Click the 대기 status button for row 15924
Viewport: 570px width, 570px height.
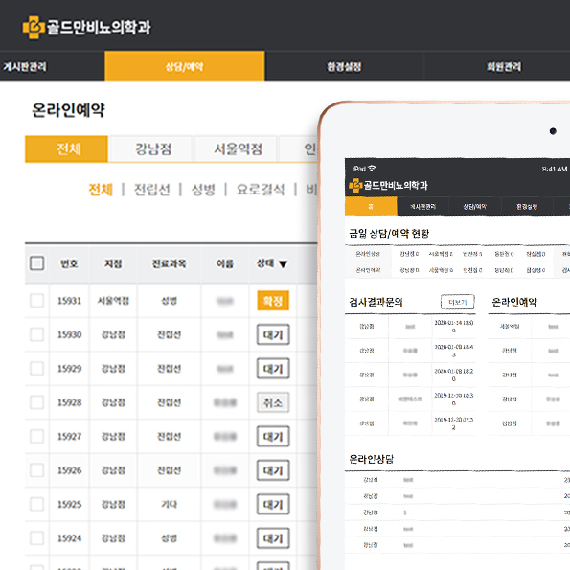(273, 538)
